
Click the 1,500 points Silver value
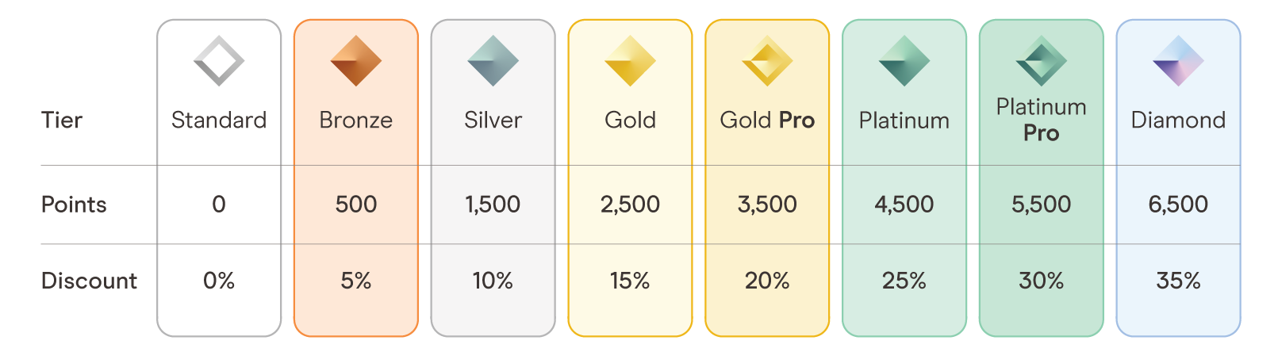tap(493, 205)
